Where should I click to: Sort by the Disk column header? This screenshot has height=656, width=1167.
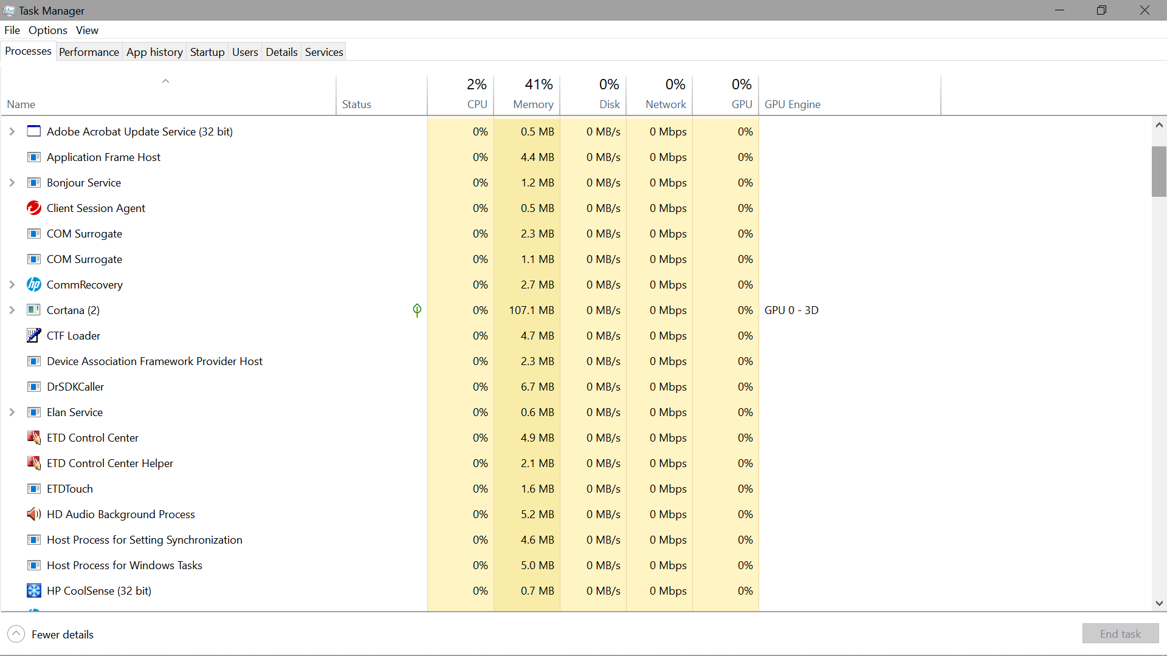(x=593, y=95)
